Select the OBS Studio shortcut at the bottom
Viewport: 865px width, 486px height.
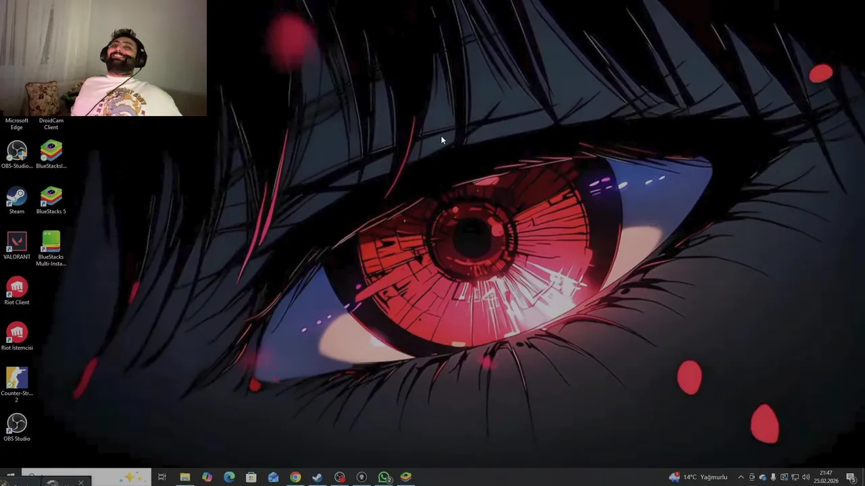(x=17, y=427)
